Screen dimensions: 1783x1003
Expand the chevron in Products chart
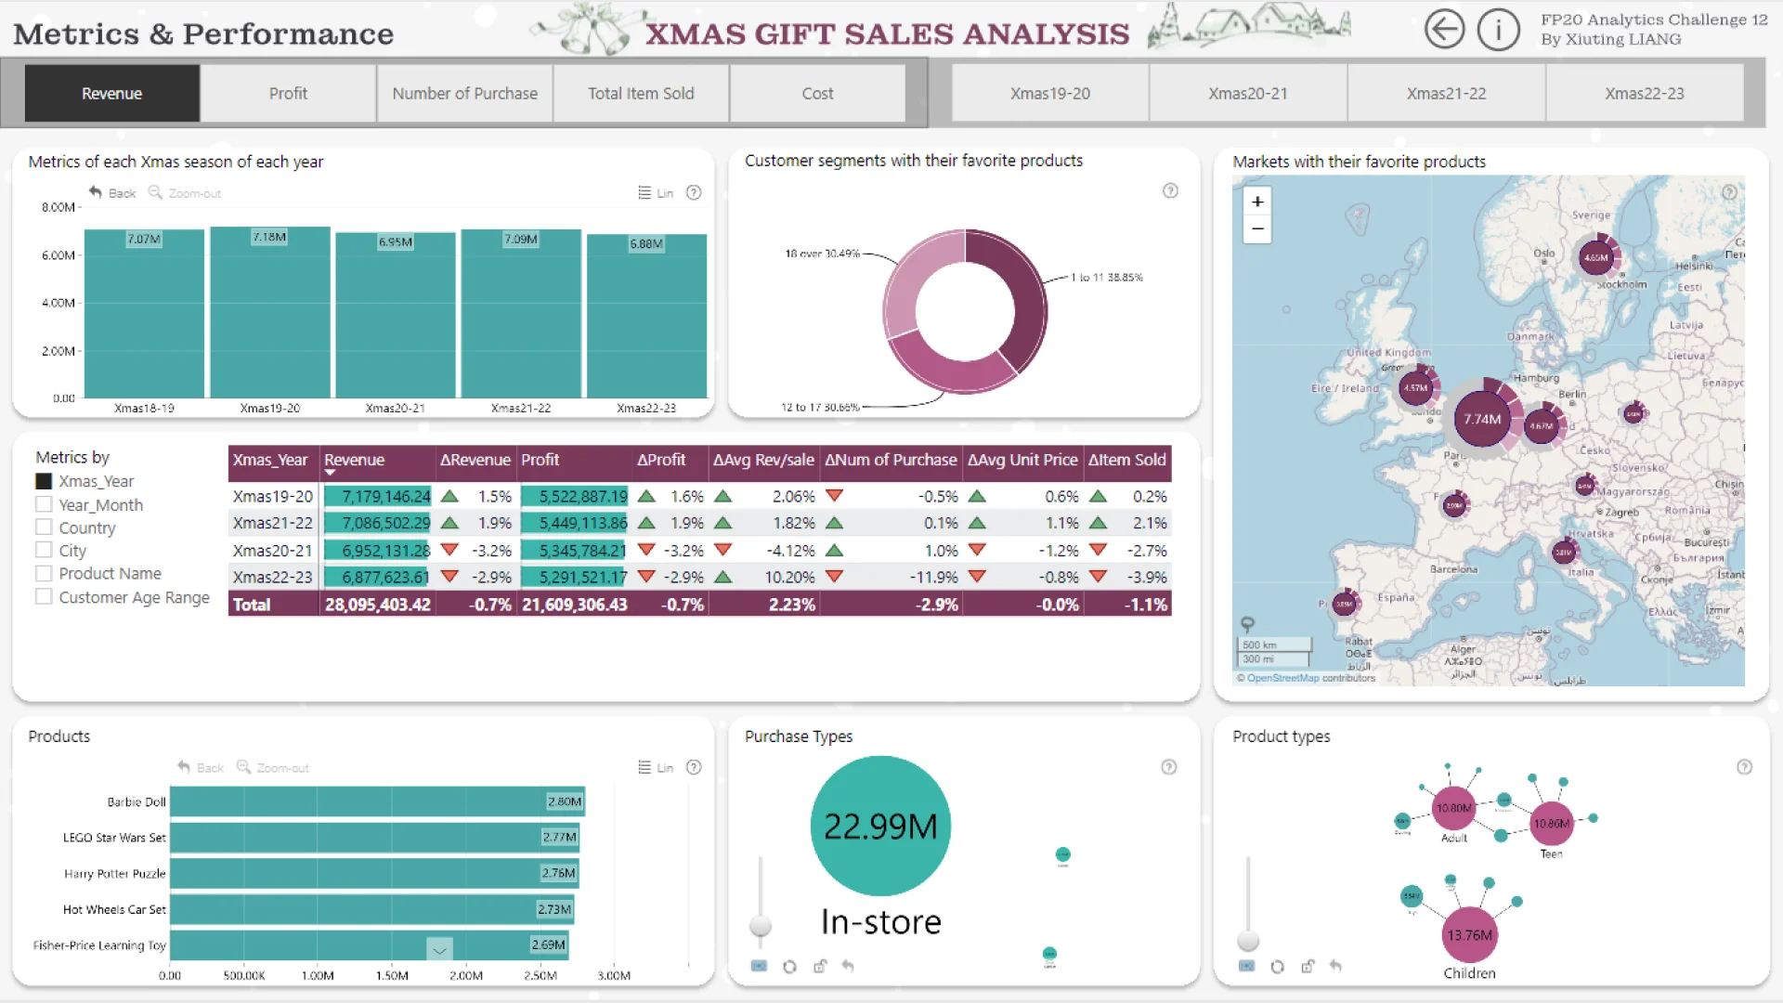[x=439, y=949]
